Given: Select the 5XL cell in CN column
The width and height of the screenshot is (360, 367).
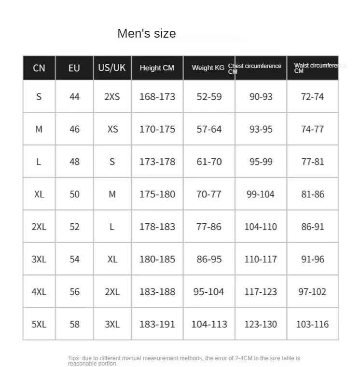Looking at the screenshot, I should (39, 324).
